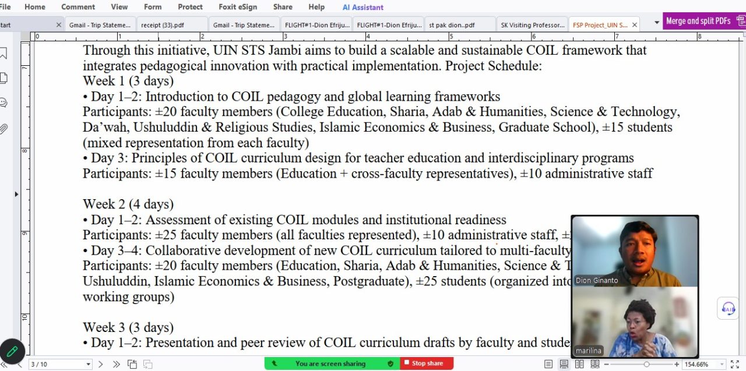Click the zoom in plus button

point(677,364)
